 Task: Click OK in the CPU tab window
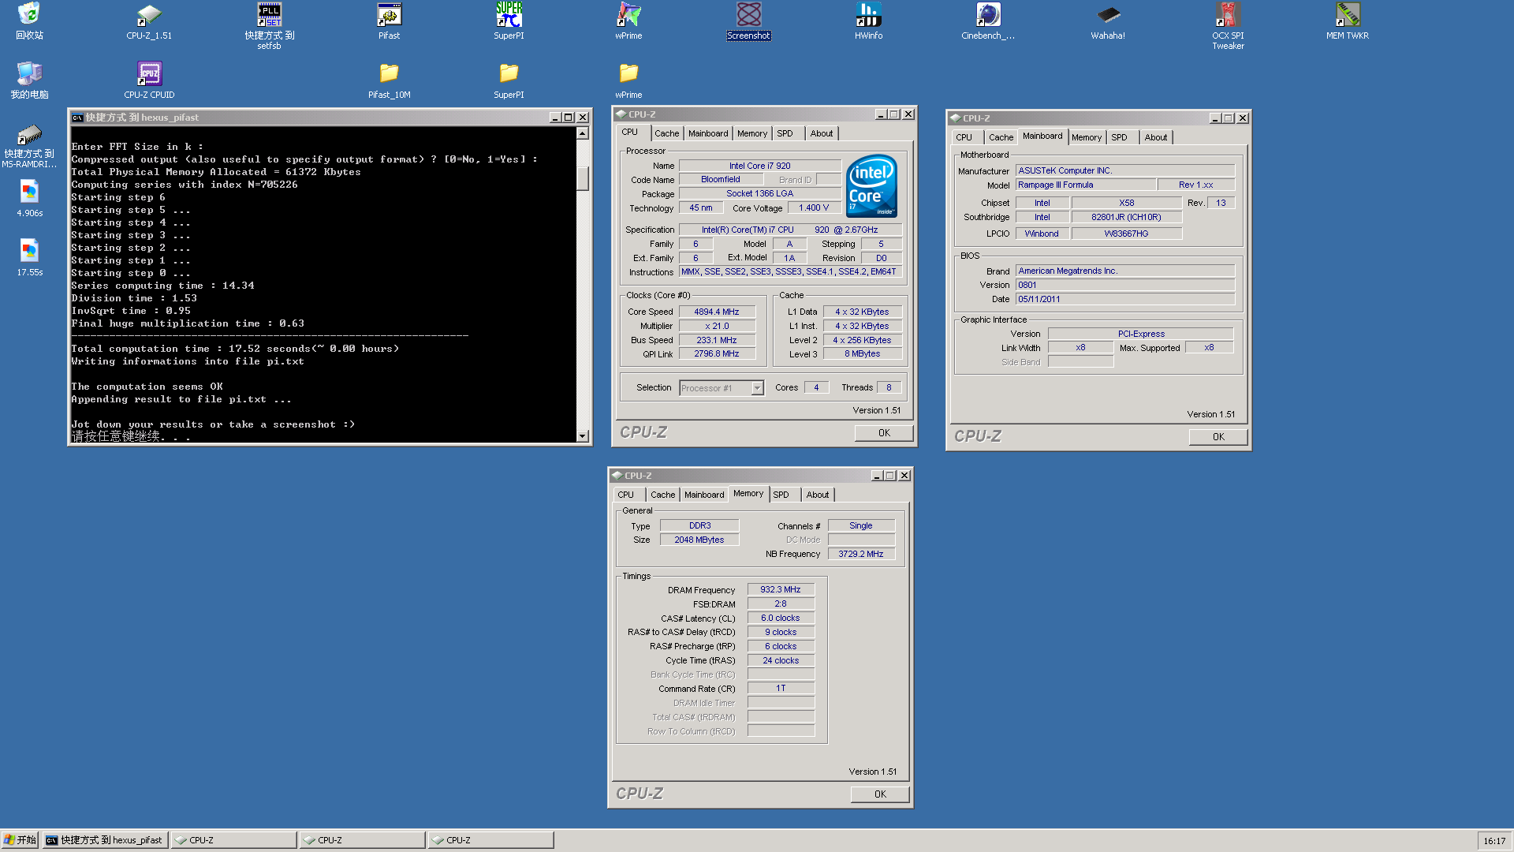[x=884, y=433]
